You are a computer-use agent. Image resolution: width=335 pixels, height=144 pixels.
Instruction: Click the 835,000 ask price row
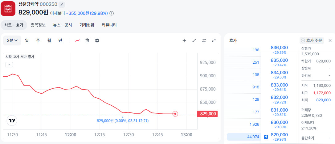click(279, 62)
